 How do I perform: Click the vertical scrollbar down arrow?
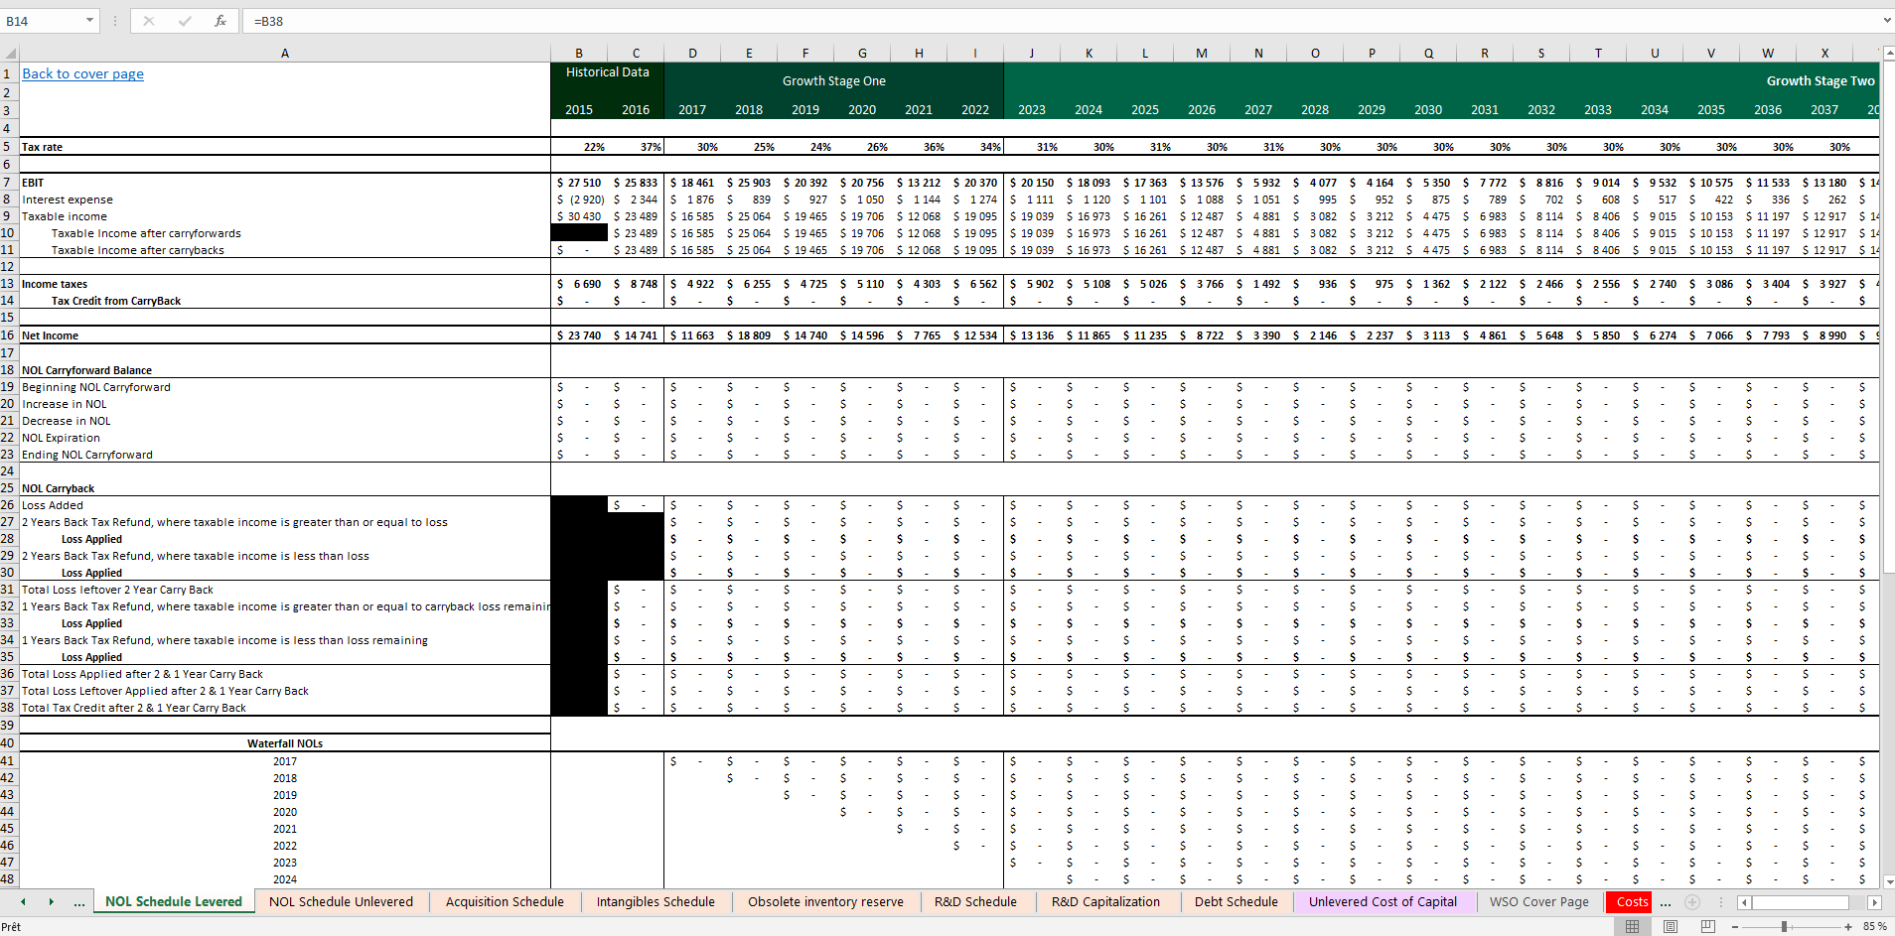click(x=1888, y=881)
